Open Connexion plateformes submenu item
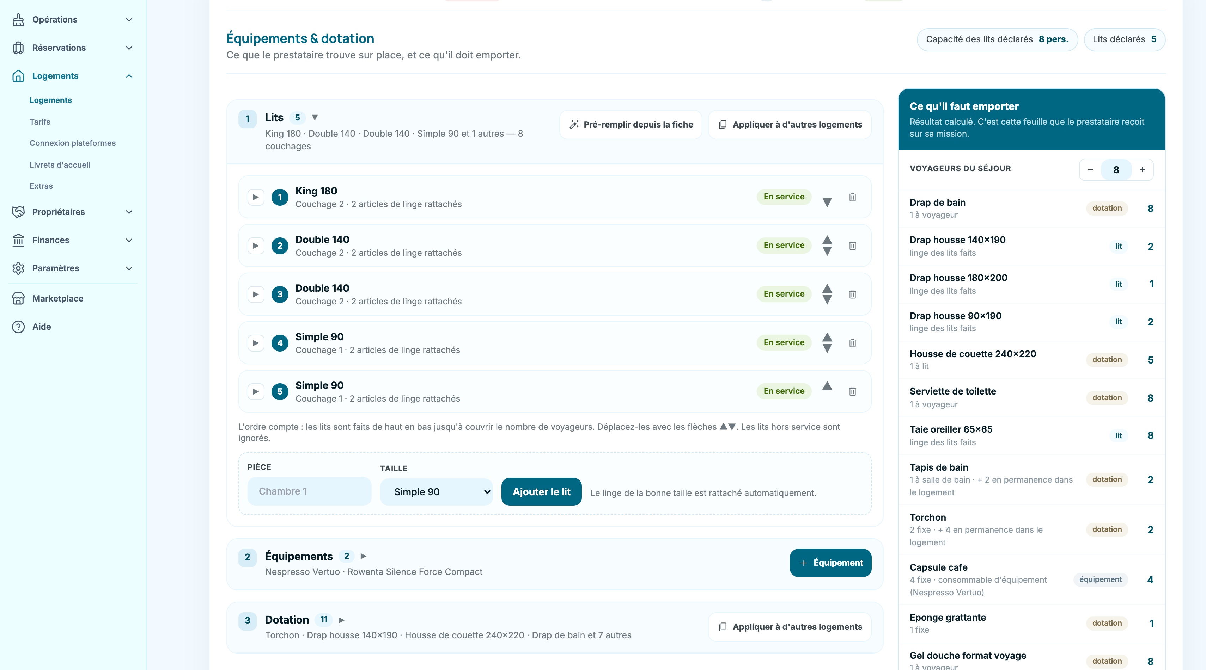This screenshot has width=1206, height=670. click(73, 143)
